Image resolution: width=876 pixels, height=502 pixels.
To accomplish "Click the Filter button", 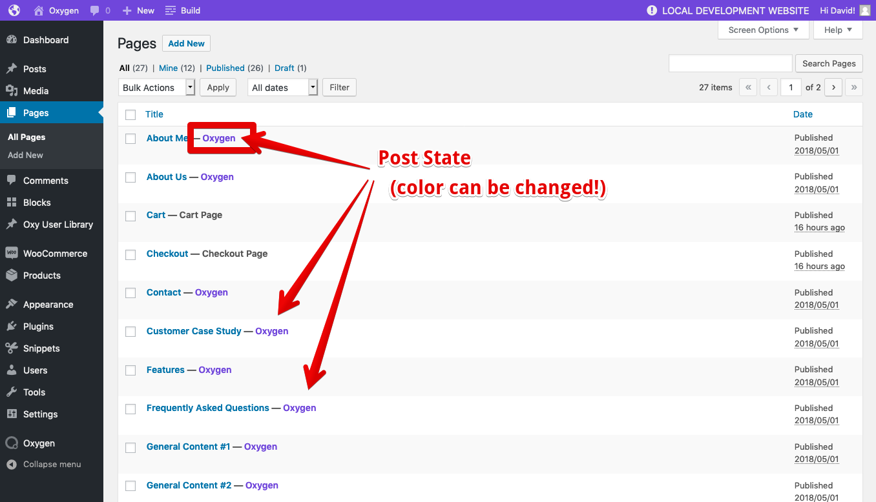I will coord(339,88).
